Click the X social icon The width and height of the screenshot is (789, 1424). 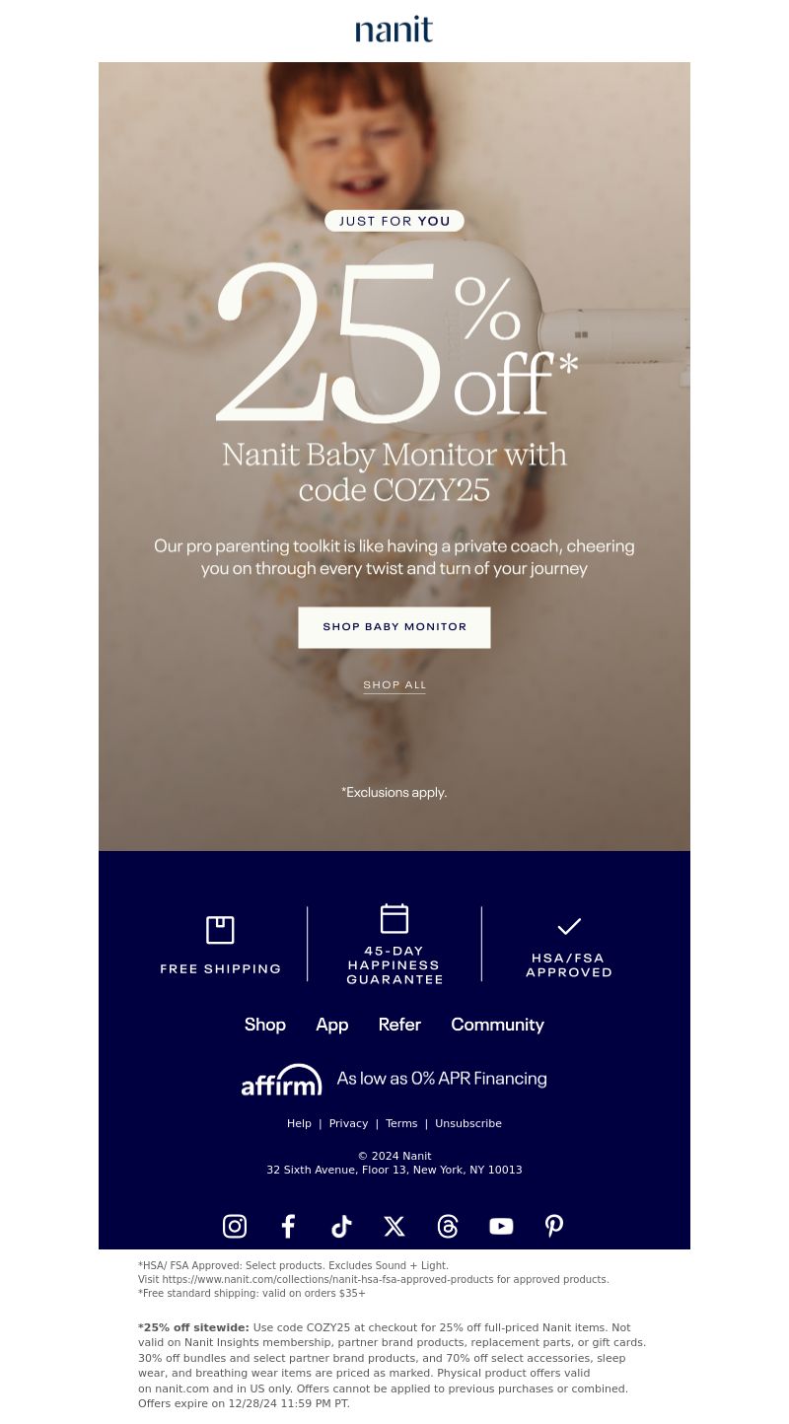[x=394, y=1226]
